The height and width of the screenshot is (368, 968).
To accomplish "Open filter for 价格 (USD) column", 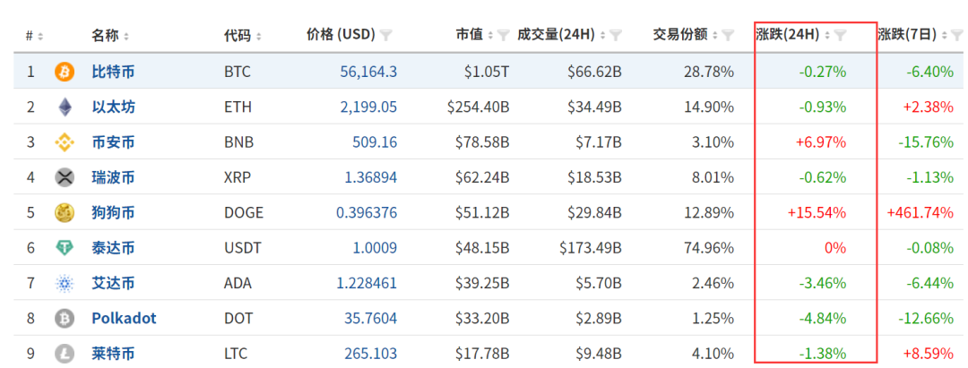I will pyautogui.click(x=386, y=35).
